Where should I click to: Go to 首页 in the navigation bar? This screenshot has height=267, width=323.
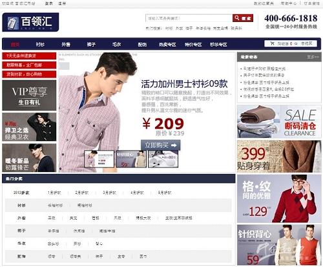15,45
